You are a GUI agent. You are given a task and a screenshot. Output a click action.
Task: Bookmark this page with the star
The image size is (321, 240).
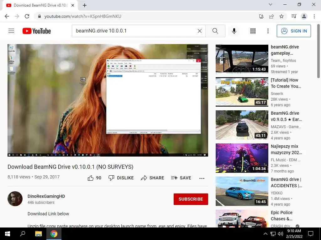[282, 16]
